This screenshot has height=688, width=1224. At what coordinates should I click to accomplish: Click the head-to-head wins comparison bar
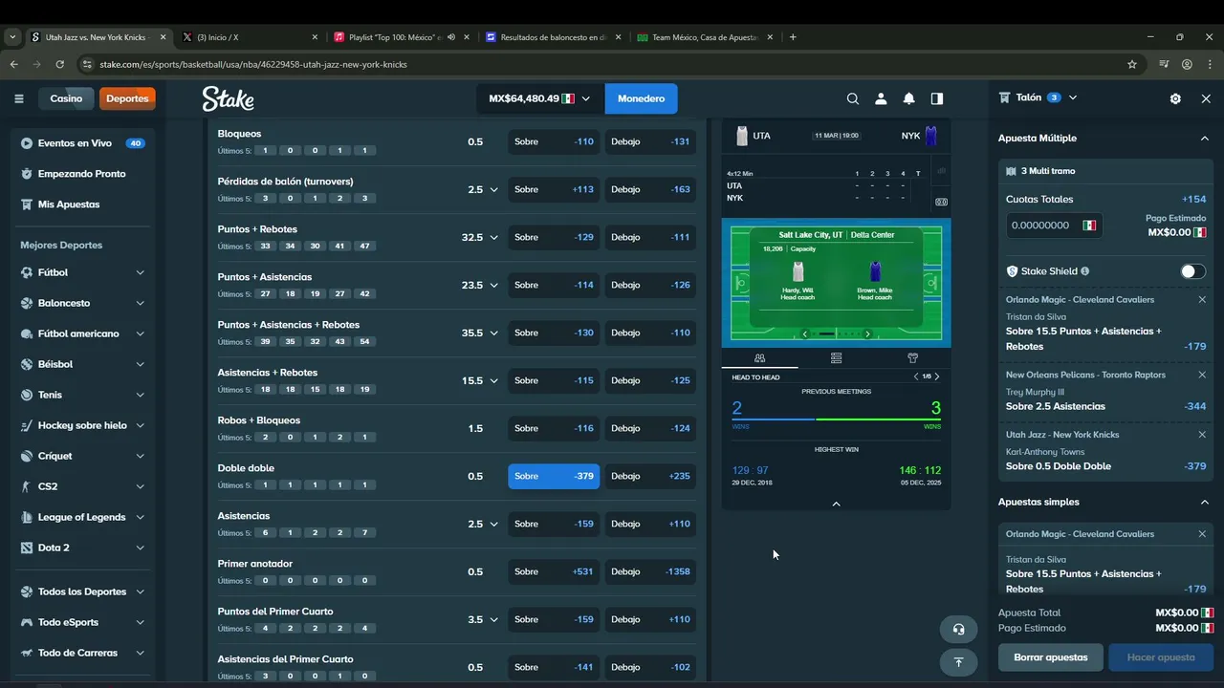[836, 419]
